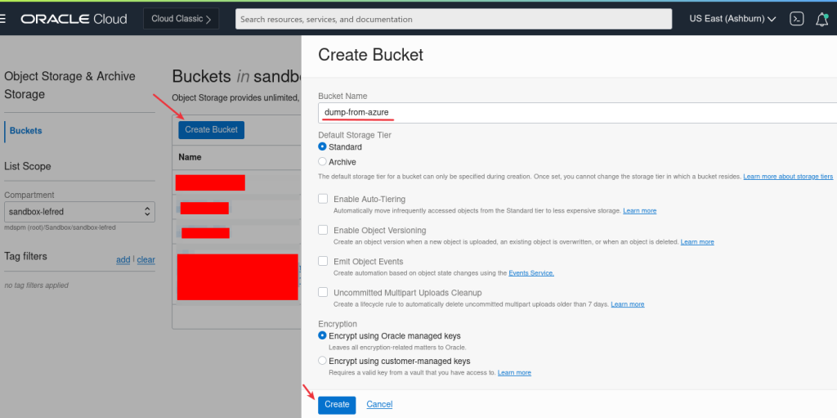Select the Standard storage tier radio
Viewport: 837px width, 418px height.
(322, 146)
